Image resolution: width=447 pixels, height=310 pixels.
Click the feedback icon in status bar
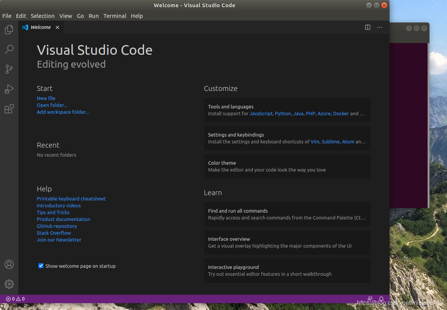pyautogui.click(x=370, y=299)
